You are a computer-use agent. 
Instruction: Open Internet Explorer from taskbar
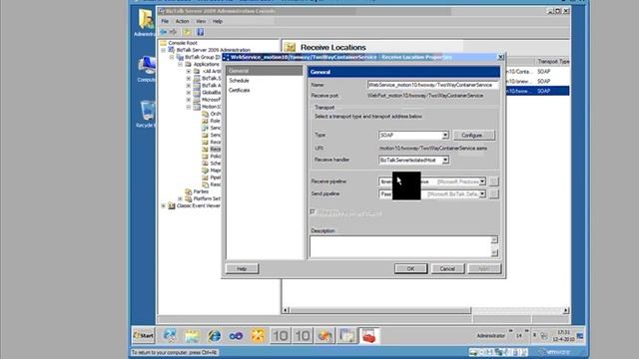[214, 336]
